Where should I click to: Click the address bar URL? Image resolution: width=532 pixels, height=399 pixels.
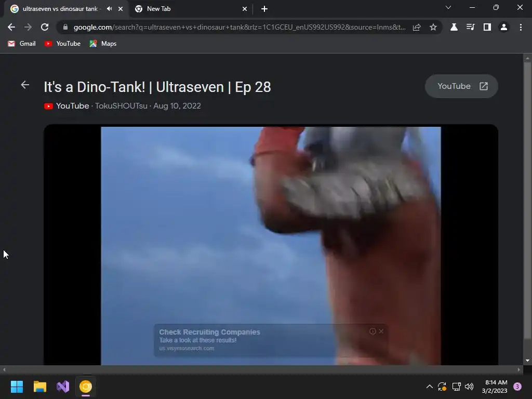[240, 27]
